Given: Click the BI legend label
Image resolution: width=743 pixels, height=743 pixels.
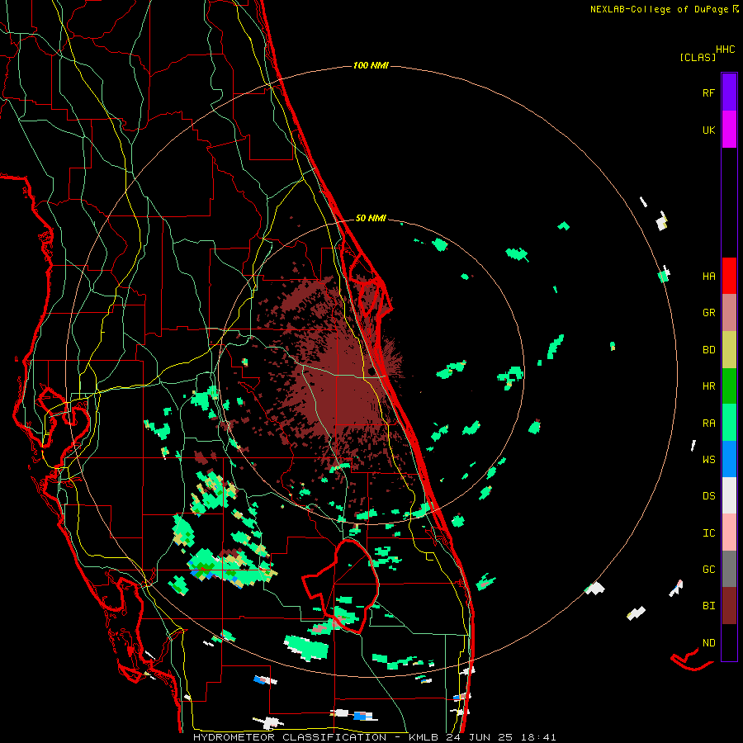Looking at the screenshot, I should coord(709,606).
